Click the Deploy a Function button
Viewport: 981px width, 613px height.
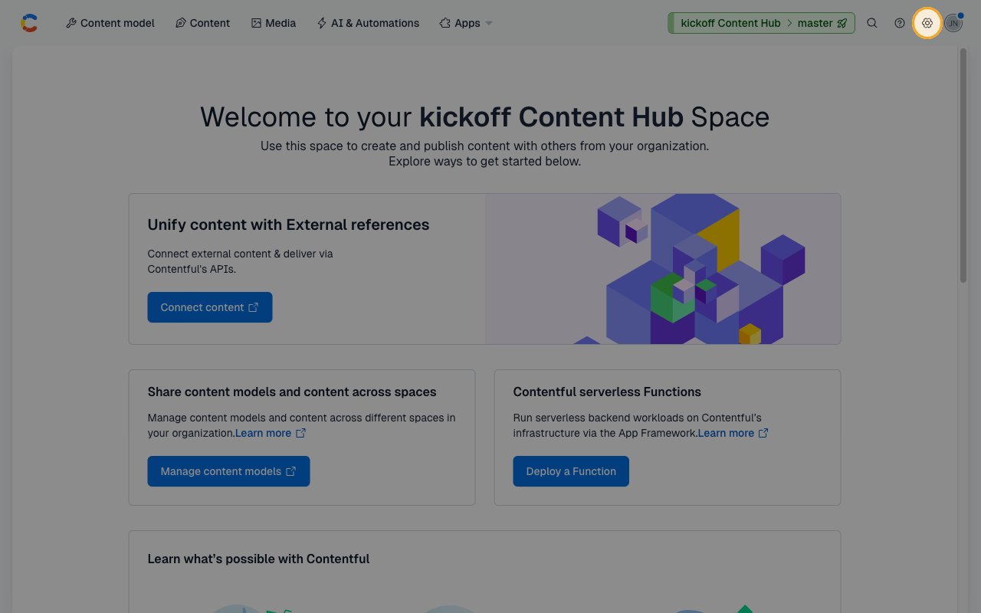click(571, 471)
